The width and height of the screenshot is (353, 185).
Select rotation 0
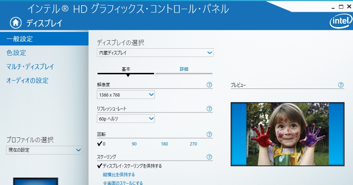click(x=101, y=144)
